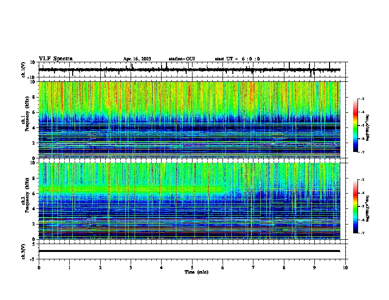Click the ch.1 voltage waveform panel

click(192, 70)
